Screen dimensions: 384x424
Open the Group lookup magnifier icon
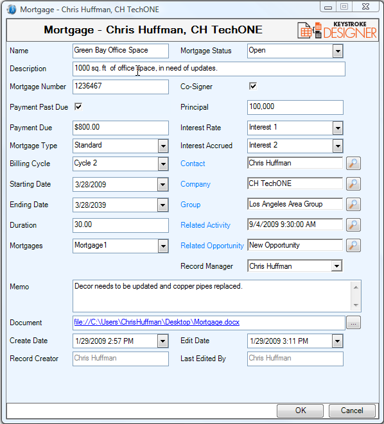(353, 205)
